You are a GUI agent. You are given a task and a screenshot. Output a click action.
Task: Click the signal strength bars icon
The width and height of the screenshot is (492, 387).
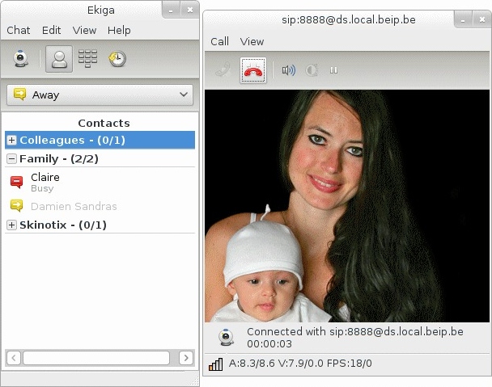pos(215,364)
